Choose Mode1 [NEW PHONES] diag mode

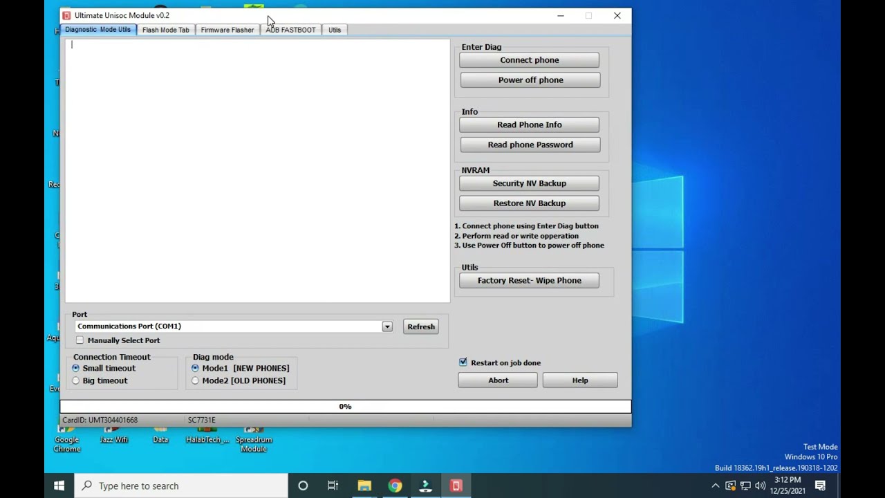point(195,368)
